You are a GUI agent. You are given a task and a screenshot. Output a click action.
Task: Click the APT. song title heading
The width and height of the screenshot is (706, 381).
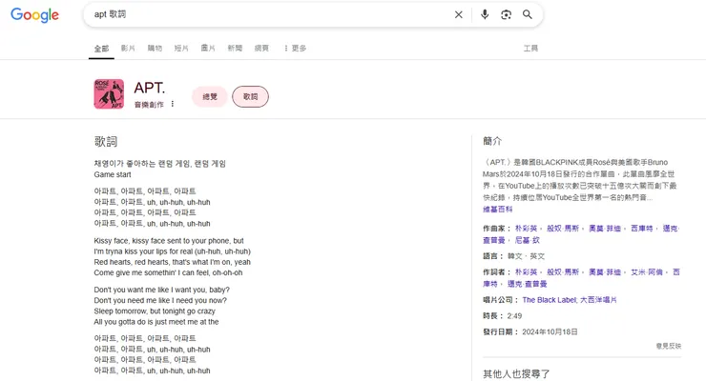pyautogui.click(x=150, y=88)
